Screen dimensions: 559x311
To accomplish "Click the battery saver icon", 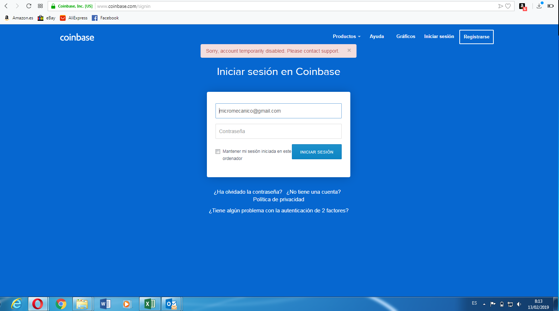I will pyautogui.click(x=550, y=6).
